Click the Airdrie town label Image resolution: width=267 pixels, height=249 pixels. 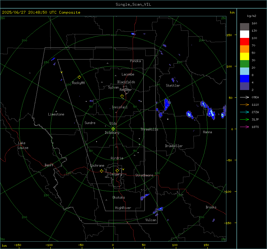pos(117,158)
